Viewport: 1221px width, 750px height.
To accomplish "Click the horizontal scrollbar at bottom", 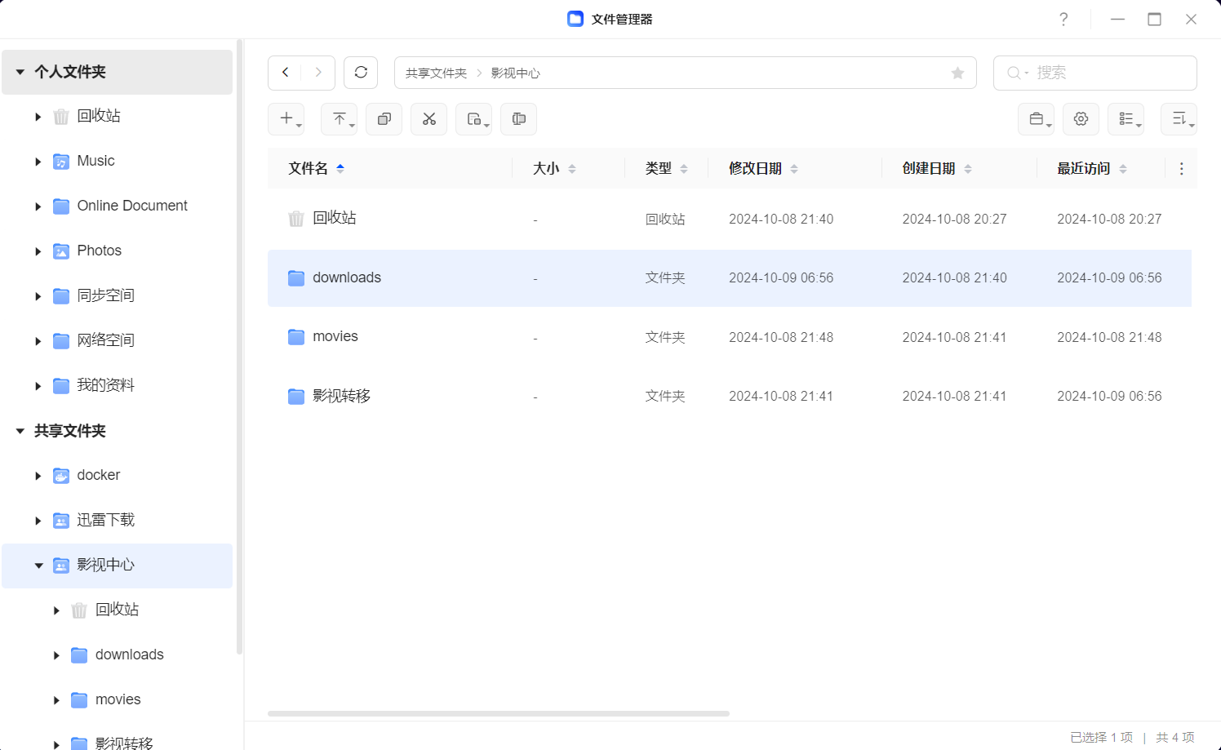I will 498,713.
